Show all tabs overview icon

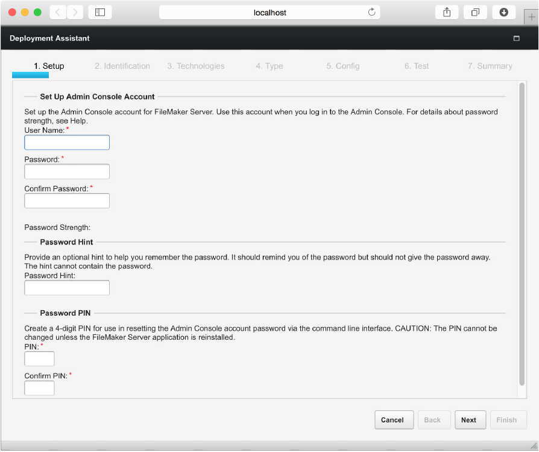tap(475, 12)
